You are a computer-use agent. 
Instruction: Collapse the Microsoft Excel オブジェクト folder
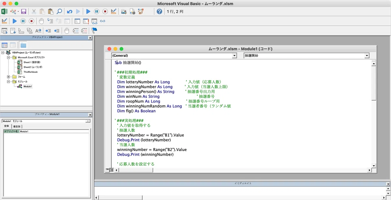click(8, 57)
